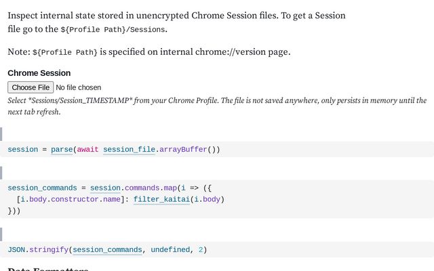Click underlined 'session_commands' inside JSON.stringify

[107, 250]
